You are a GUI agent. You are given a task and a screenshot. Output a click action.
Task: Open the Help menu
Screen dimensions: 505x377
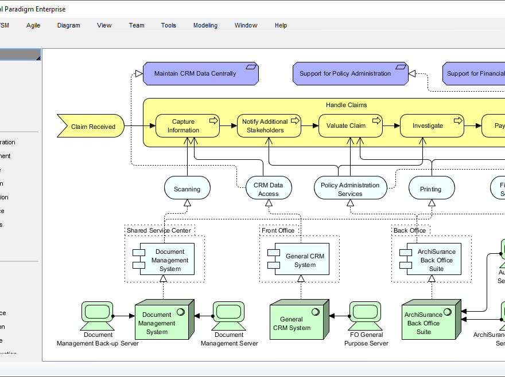(281, 25)
